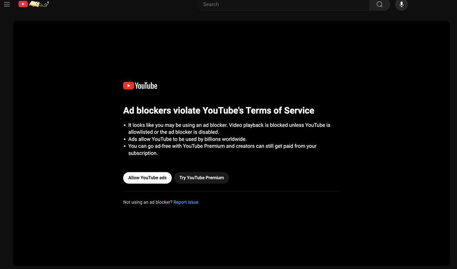457x269 pixels.
Task: Open the Report issue link
Action: [186, 202]
